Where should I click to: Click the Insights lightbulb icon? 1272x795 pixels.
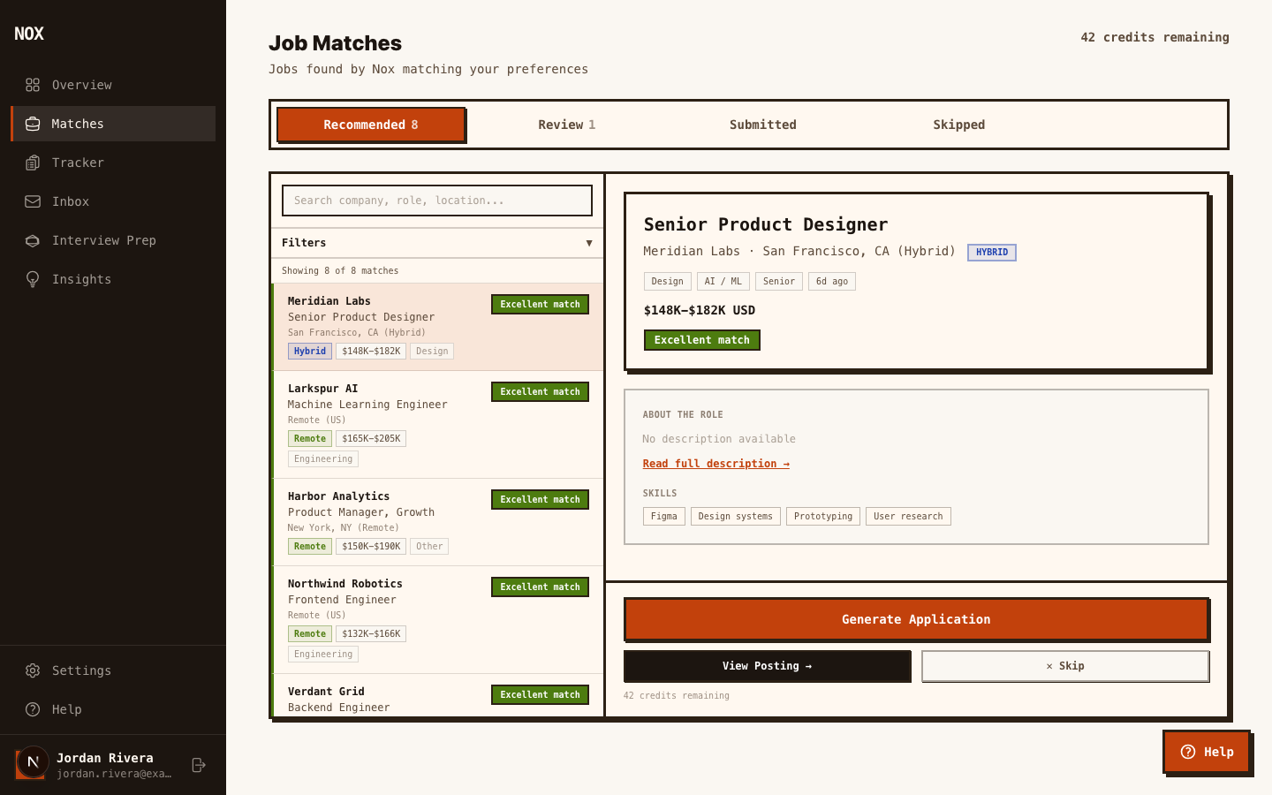[33, 279]
